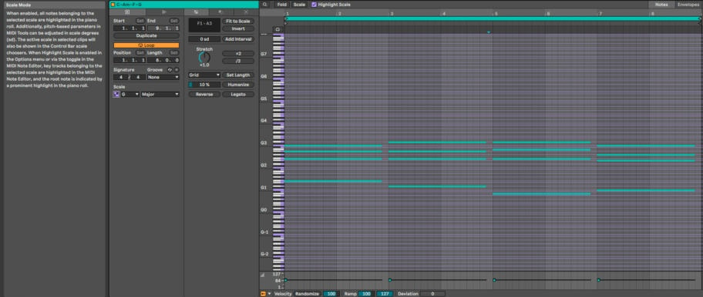Click the commit groove icon next to Groove
The image size is (703, 297).
(x=177, y=70)
